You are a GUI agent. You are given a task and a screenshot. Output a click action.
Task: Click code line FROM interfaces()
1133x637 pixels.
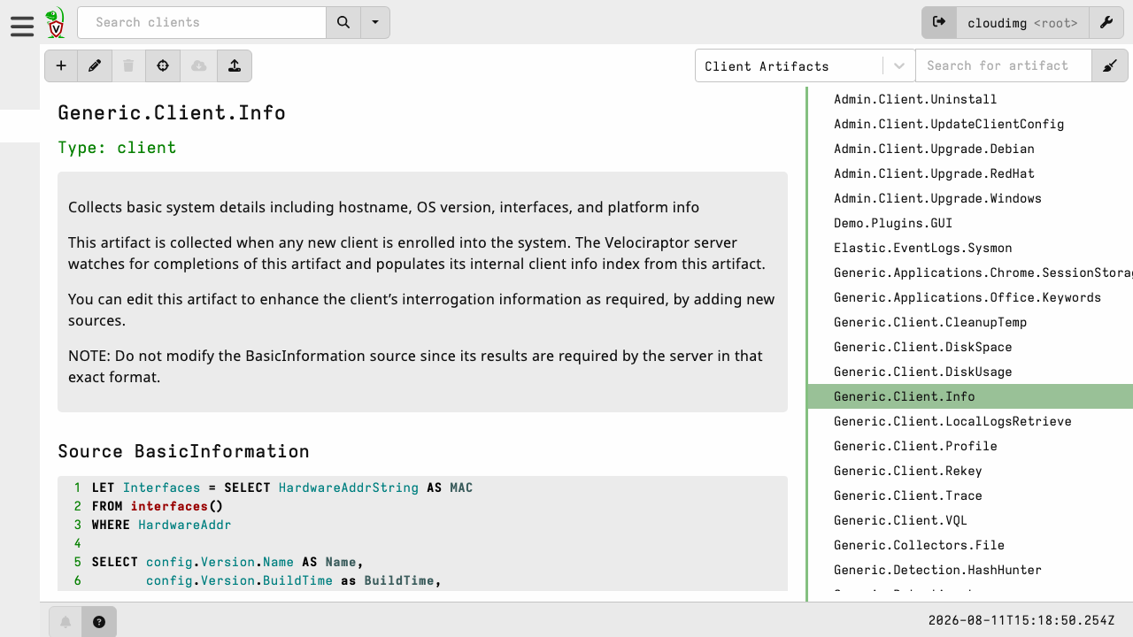pyautogui.click(x=158, y=506)
